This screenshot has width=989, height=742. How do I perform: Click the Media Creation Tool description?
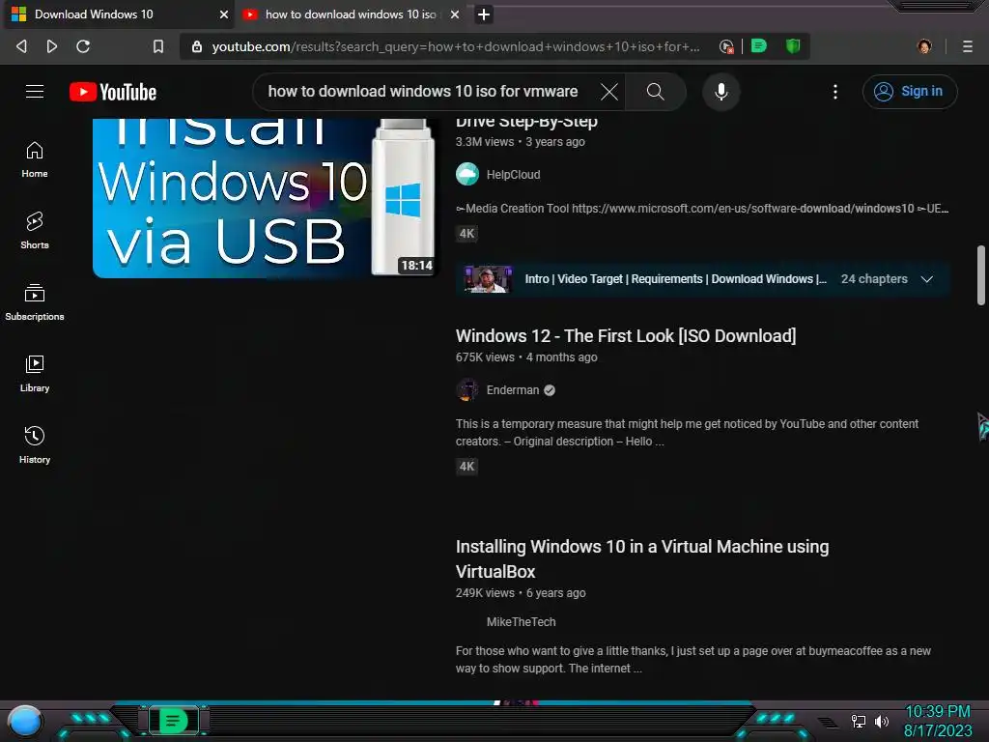tap(702, 209)
